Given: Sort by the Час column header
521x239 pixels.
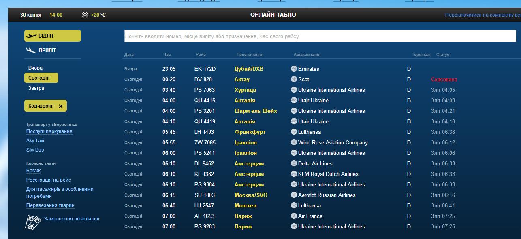Looking at the screenshot, I should [167, 55].
